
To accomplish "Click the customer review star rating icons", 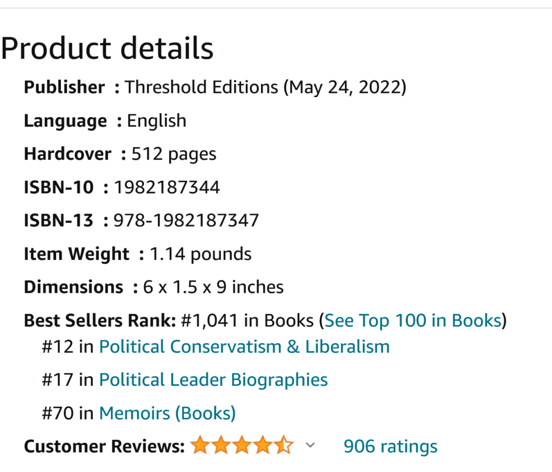I will coord(241,446).
